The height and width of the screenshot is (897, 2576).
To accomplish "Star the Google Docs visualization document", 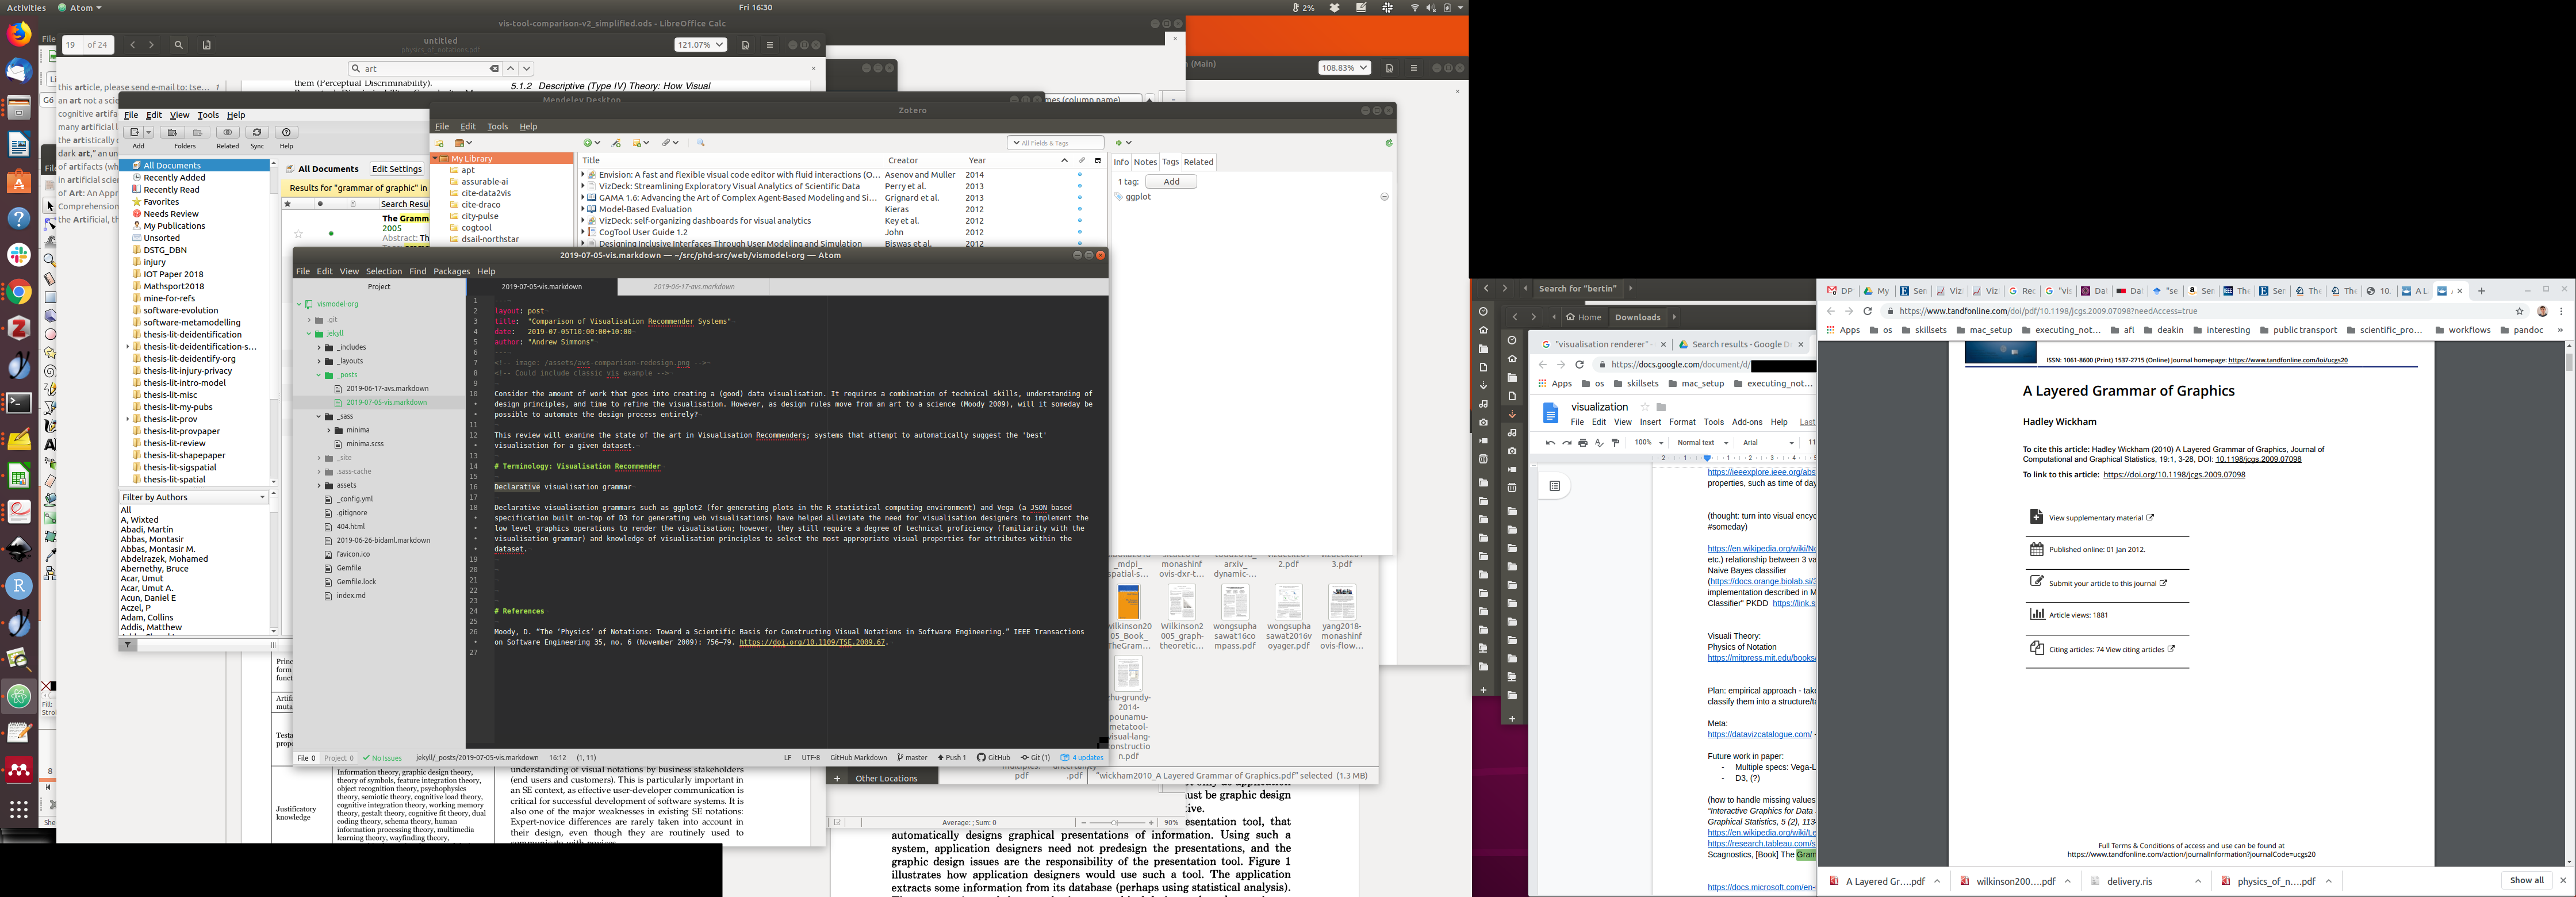I will (1644, 407).
